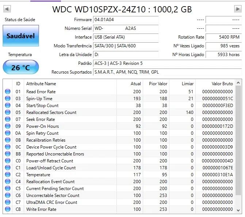Click the status circle for Reallocation Event Count

tap(8, 181)
